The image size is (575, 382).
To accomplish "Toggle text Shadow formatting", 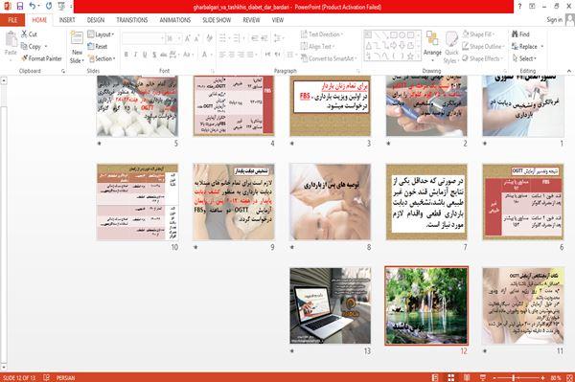I will pos(154,55).
